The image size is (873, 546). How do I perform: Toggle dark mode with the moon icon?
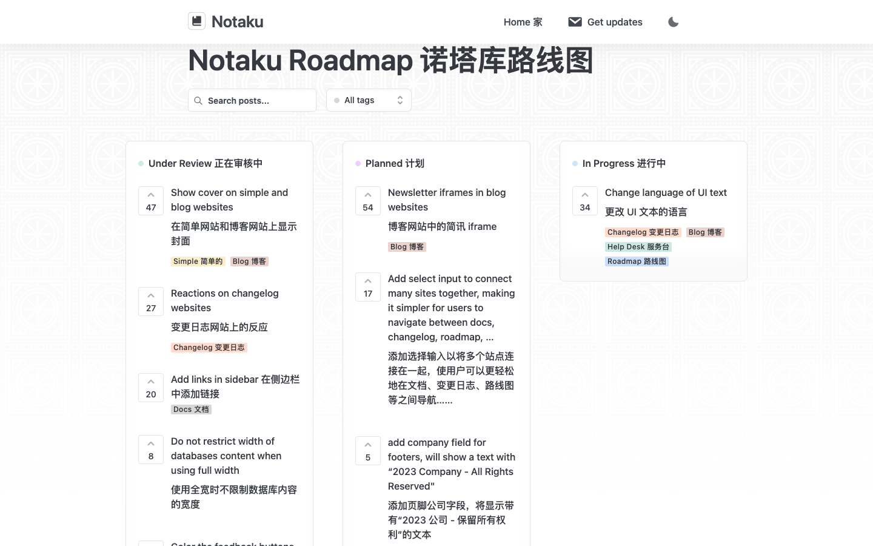point(673,22)
